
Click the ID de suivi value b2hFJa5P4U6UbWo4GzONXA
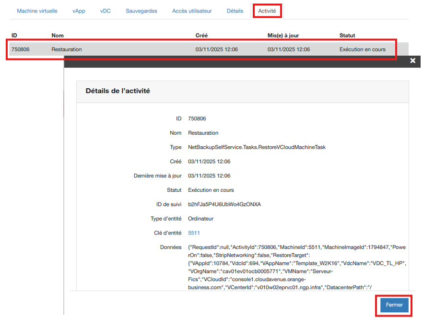pyautogui.click(x=224, y=204)
